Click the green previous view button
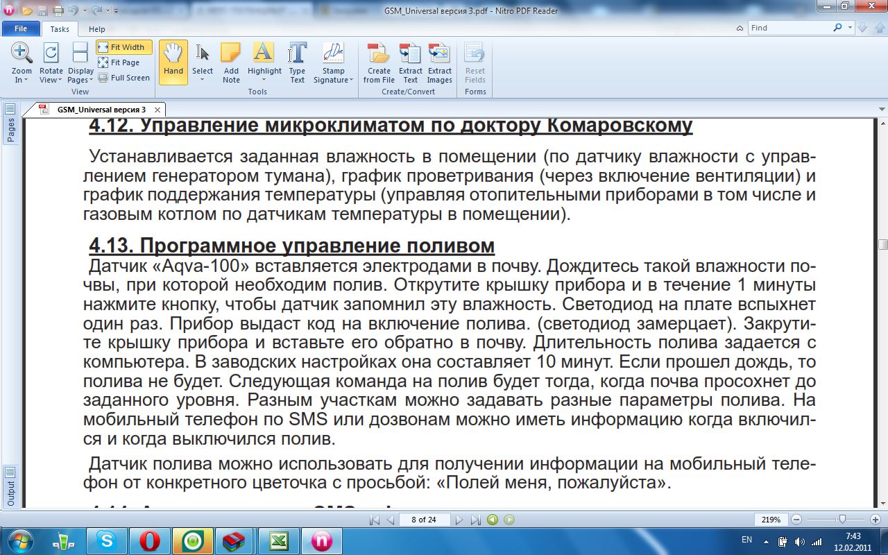 point(493,520)
